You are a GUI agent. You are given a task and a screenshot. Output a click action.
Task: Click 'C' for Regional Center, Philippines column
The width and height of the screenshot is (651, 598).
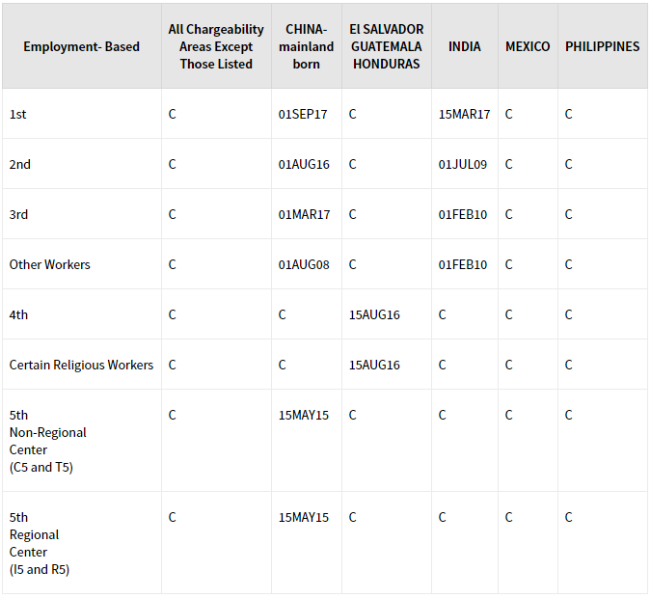[x=569, y=517]
